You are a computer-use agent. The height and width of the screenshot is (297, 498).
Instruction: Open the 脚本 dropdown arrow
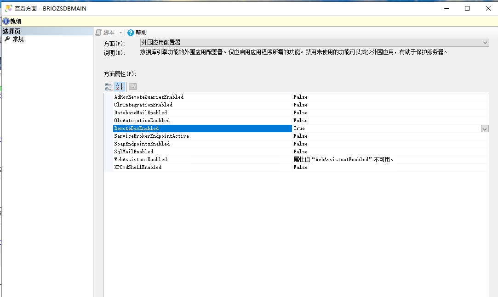120,33
